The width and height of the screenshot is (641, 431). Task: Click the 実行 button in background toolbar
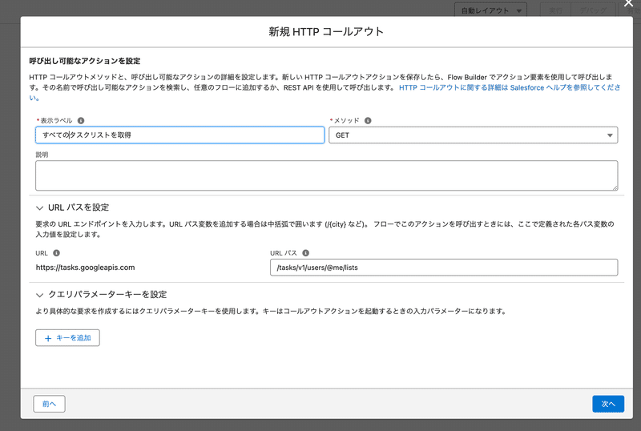tap(555, 10)
